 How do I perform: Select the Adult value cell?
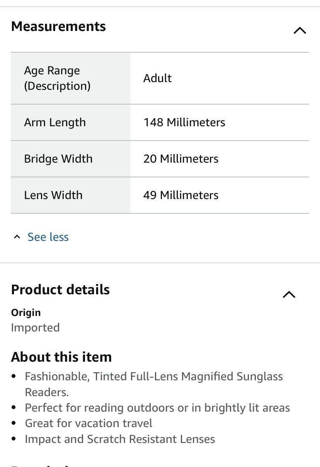158,78
